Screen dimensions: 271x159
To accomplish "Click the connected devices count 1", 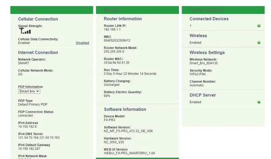I will (x=191, y=26).
